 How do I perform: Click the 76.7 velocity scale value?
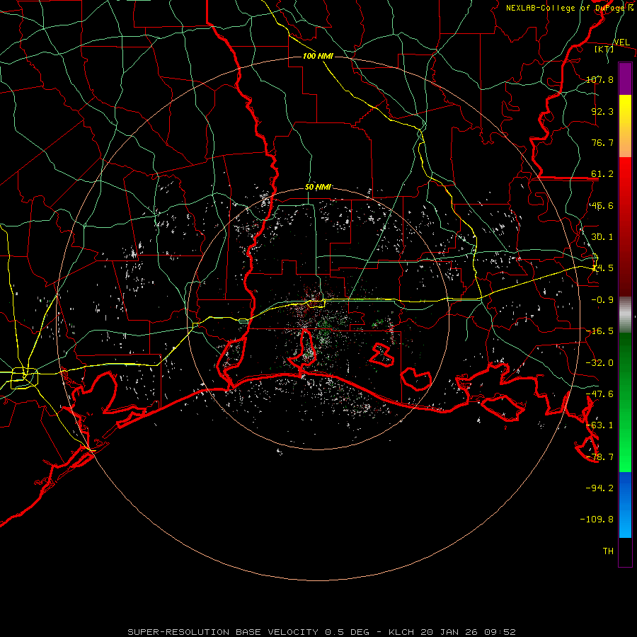click(602, 142)
